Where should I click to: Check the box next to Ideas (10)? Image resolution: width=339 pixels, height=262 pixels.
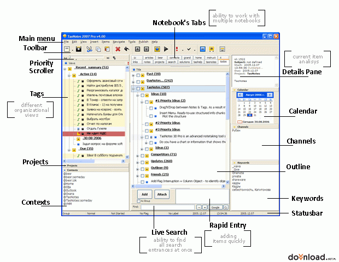(x=143, y=96)
